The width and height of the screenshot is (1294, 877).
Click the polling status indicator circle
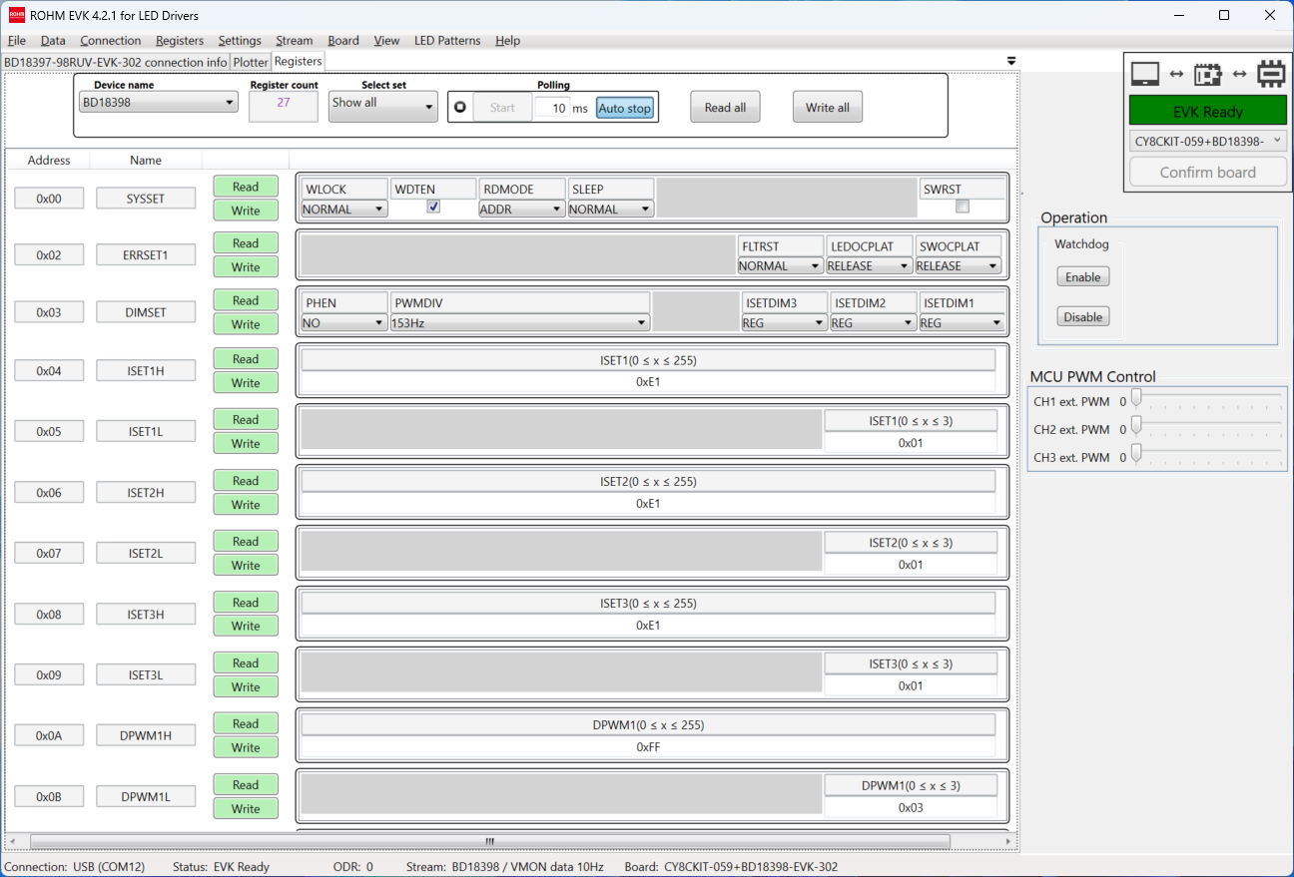tap(460, 107)
